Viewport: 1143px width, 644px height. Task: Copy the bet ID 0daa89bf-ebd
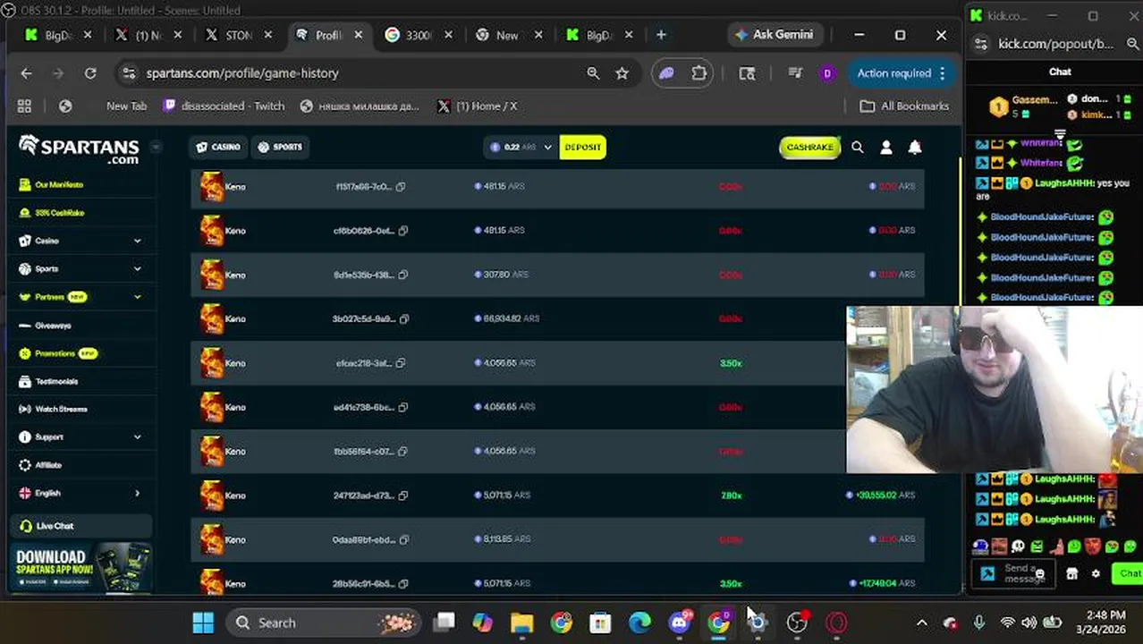point(403,540)
